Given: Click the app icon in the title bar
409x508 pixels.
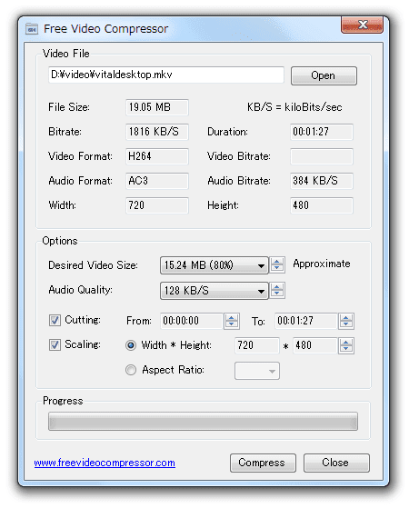Looking at the screenshot, I should click(x=32, y=29).
